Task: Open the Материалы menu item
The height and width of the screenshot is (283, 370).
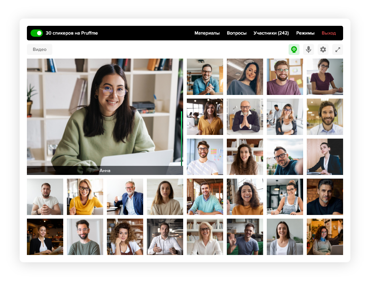Action: click(x=207, y=33)
